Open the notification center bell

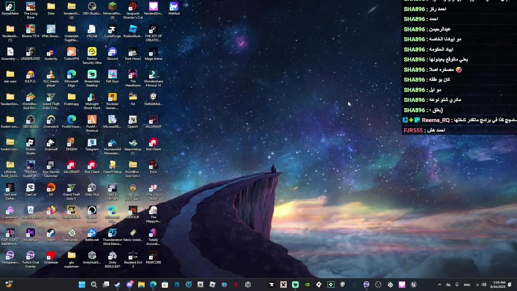[510, 285]
